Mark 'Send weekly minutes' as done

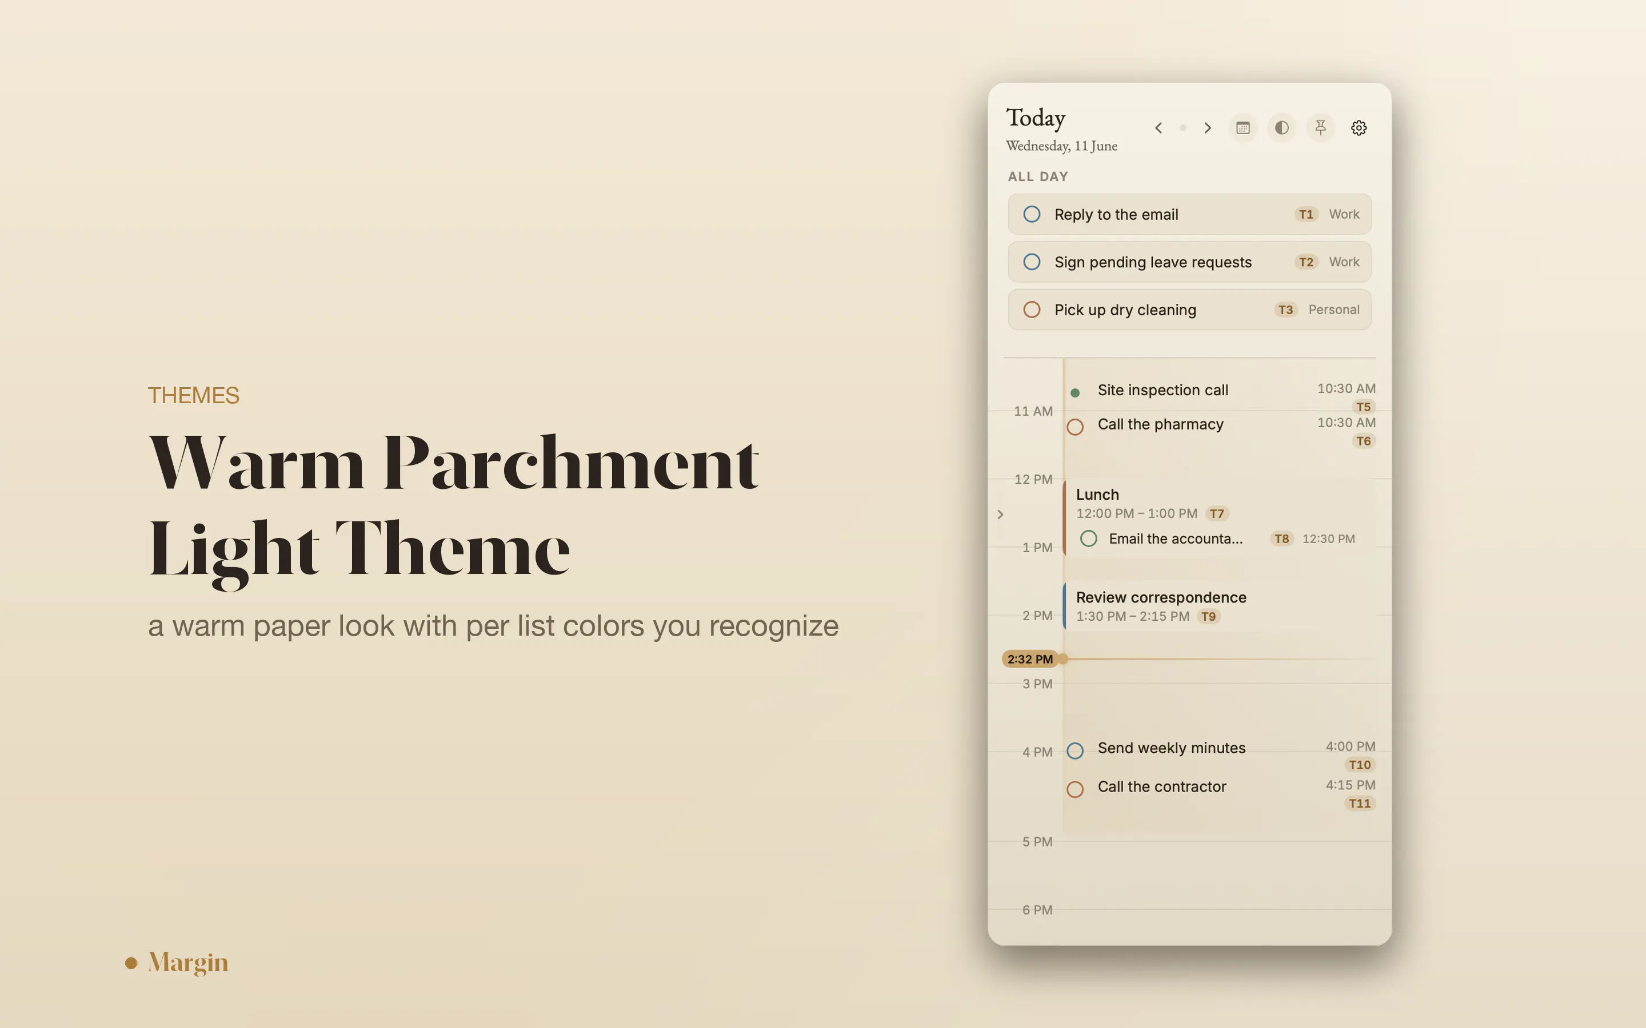click(1076, 750)
